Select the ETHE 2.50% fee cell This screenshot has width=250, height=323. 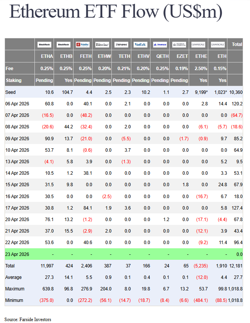[201, 69]
